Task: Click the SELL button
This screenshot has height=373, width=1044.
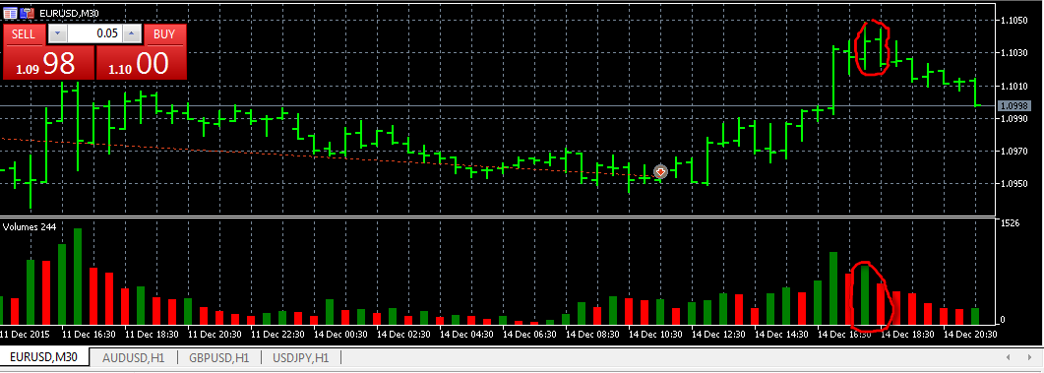Action: tap(24, 34)
